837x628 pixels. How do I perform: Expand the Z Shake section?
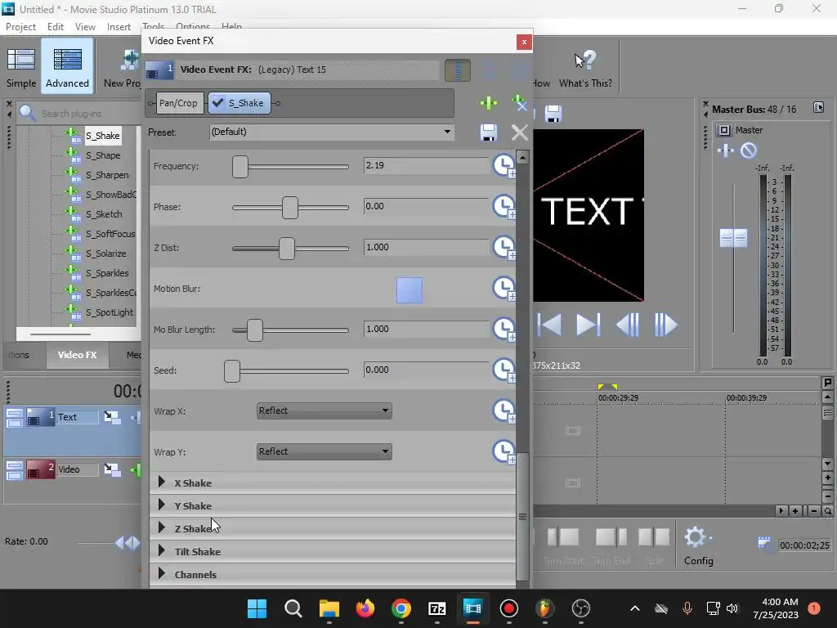tap(162, 528)
